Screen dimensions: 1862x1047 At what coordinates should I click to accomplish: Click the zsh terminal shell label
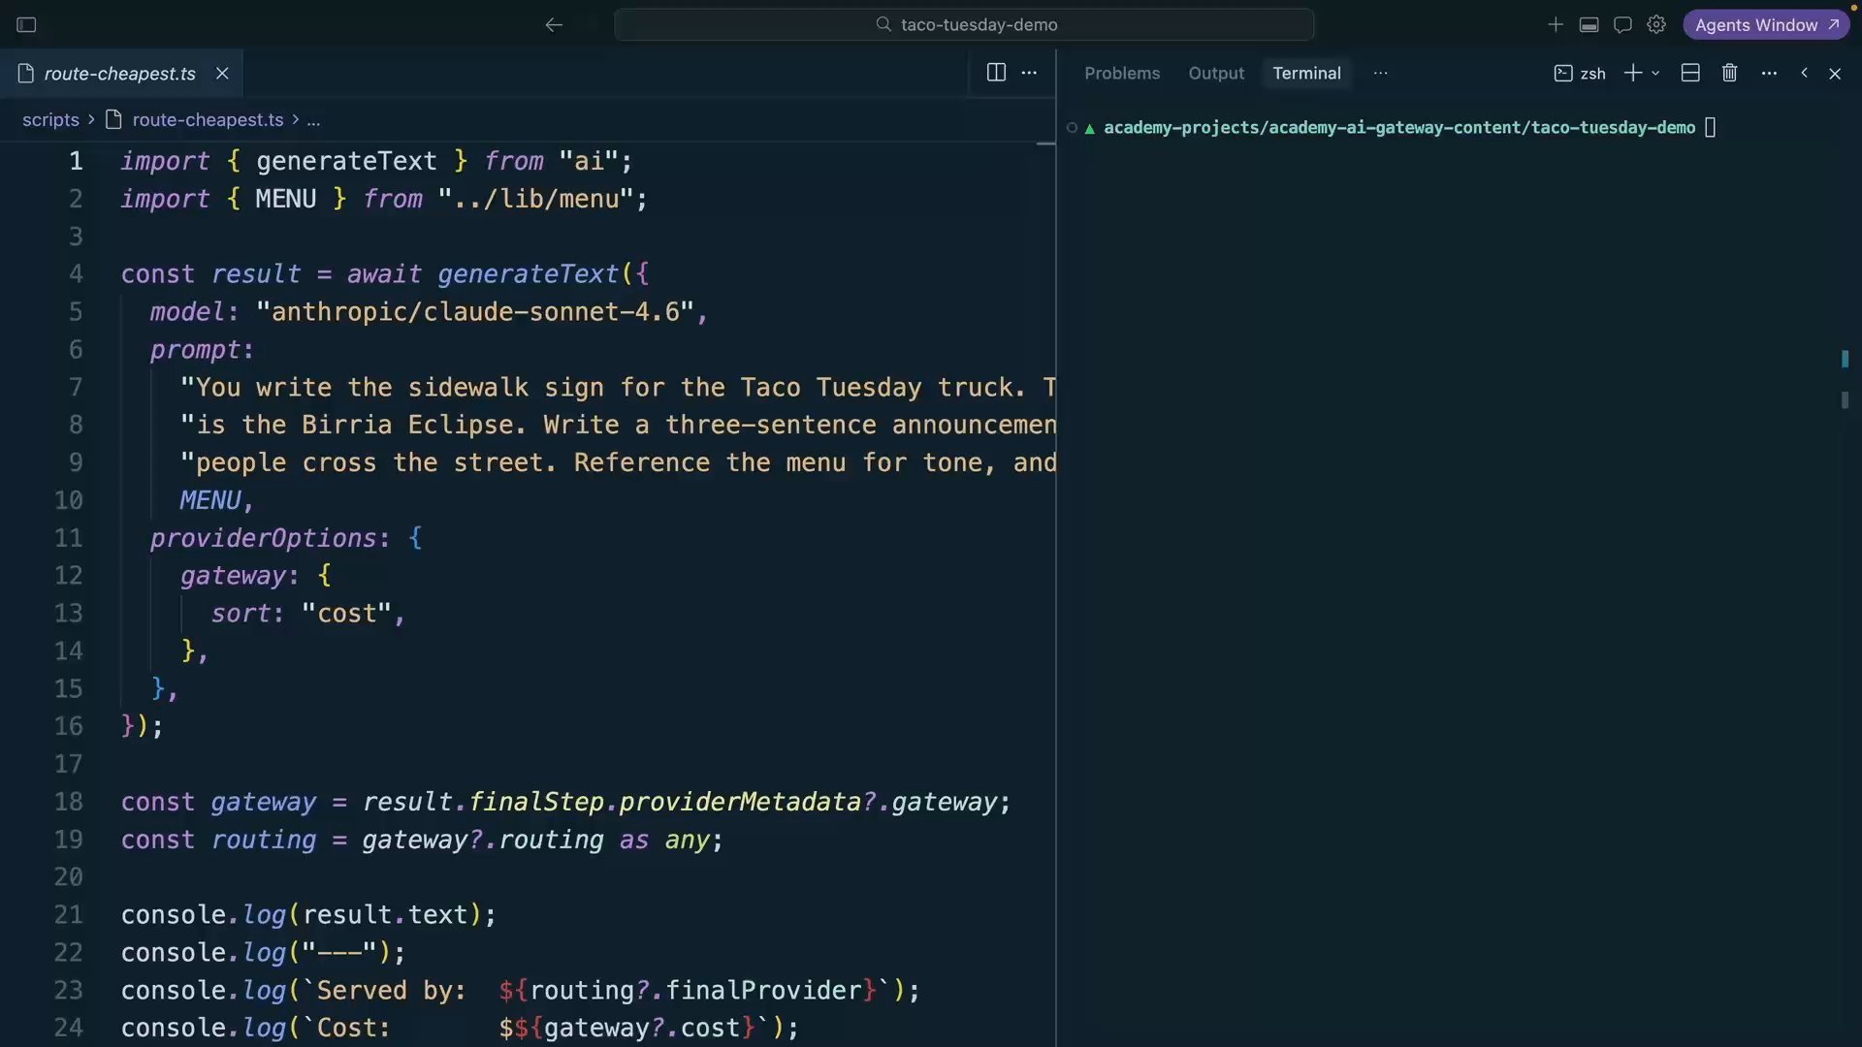(x=1580, y=74)
